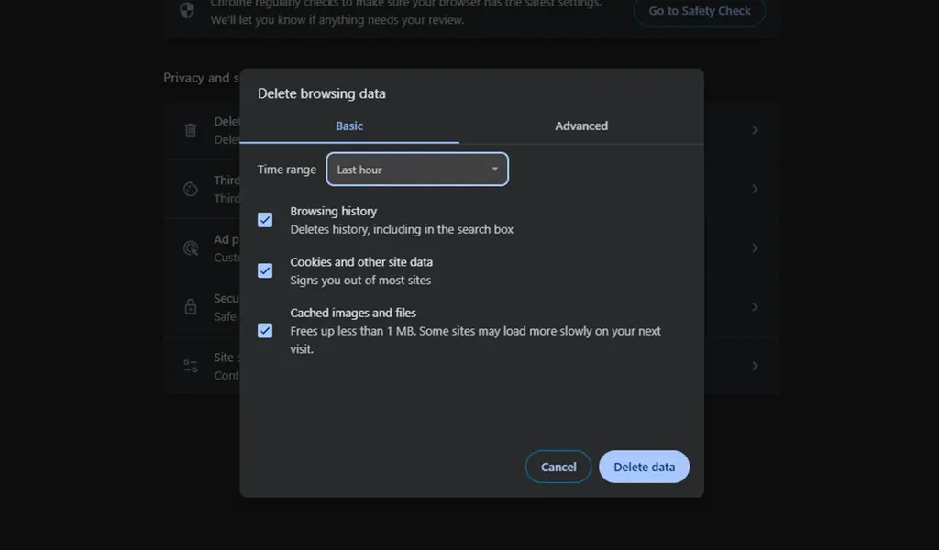Open the third-party cookies row chevron
The height and width of the screenshot is (550, 939).
tap(755, 189)
